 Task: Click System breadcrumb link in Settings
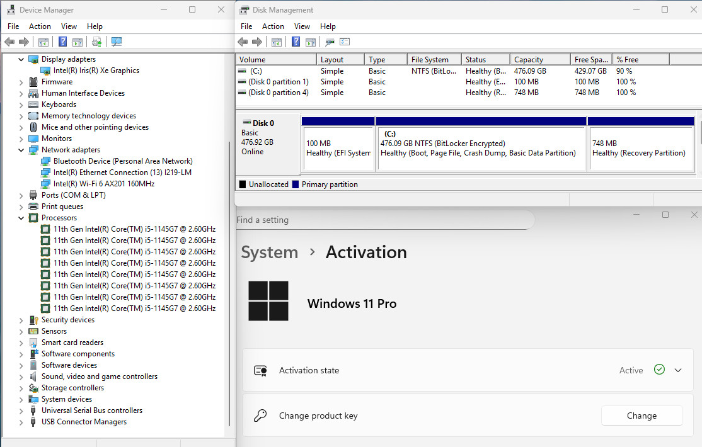[x=270, y=252]
